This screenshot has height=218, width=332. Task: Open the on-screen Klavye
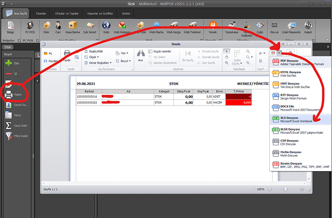pyautogui.click(x=274, y=27)
